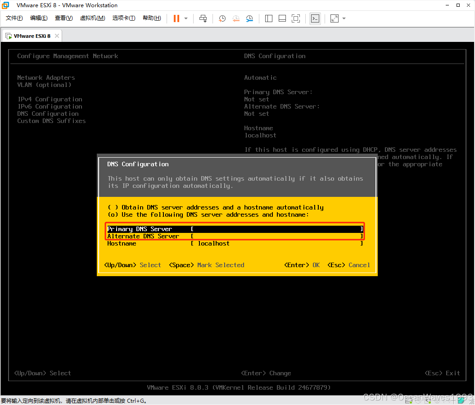
Task: Open the snapshot manager icon
Action: 249,18
